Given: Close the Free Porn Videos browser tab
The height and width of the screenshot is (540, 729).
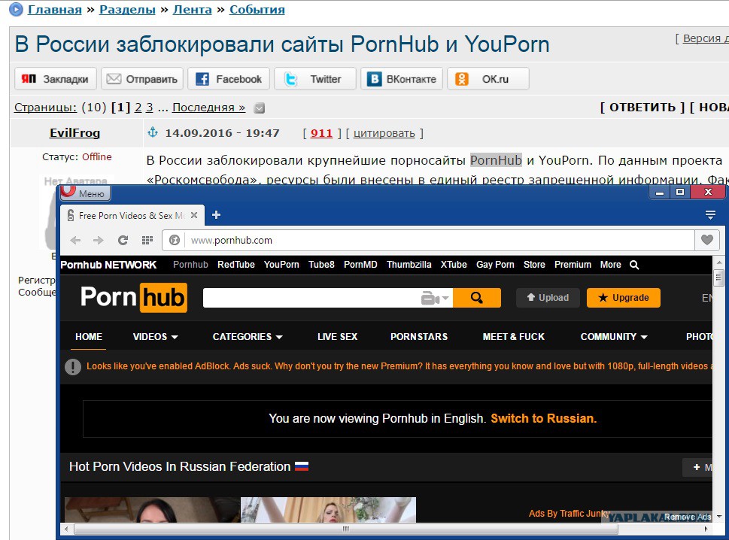Looking at the screenshot, I should pyautogui.click(x=194, y=215).
